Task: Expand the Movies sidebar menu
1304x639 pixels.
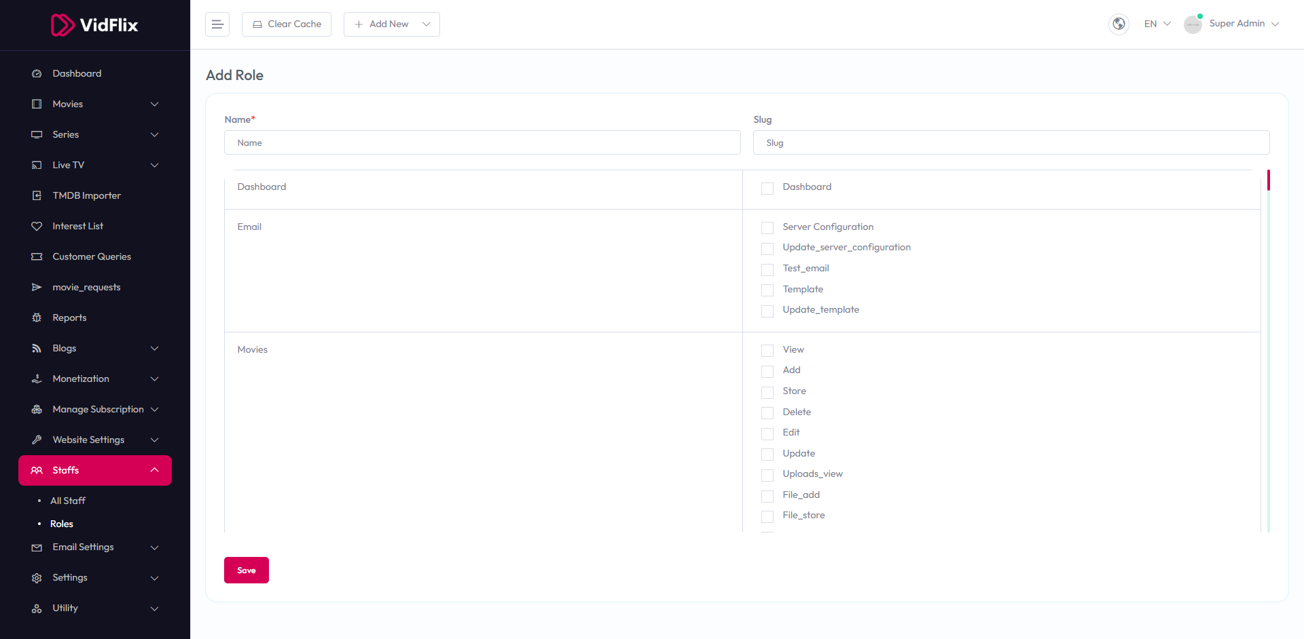Action: click(95, 104)
